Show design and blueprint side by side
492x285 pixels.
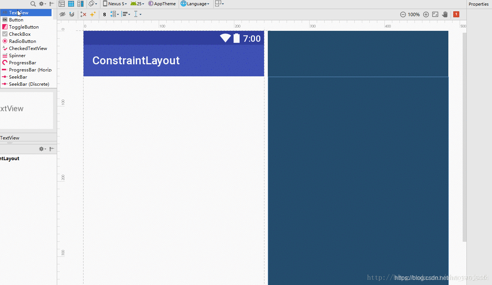click(80, 4)
